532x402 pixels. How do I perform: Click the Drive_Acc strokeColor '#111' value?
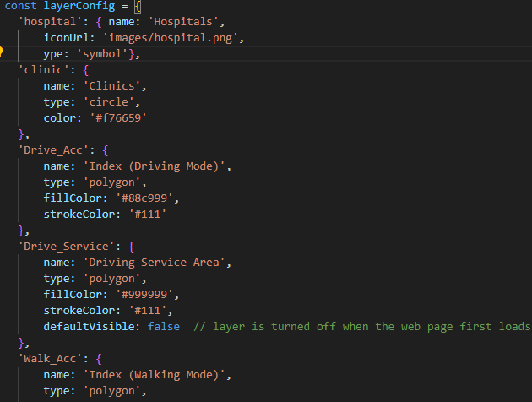147,215
